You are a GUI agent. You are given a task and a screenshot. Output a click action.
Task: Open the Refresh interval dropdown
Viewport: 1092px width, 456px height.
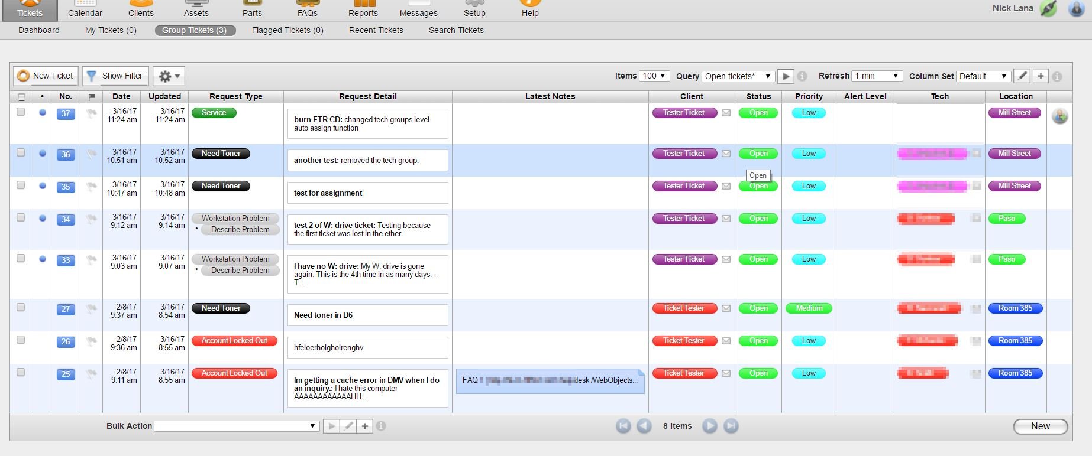click(876, 76)
